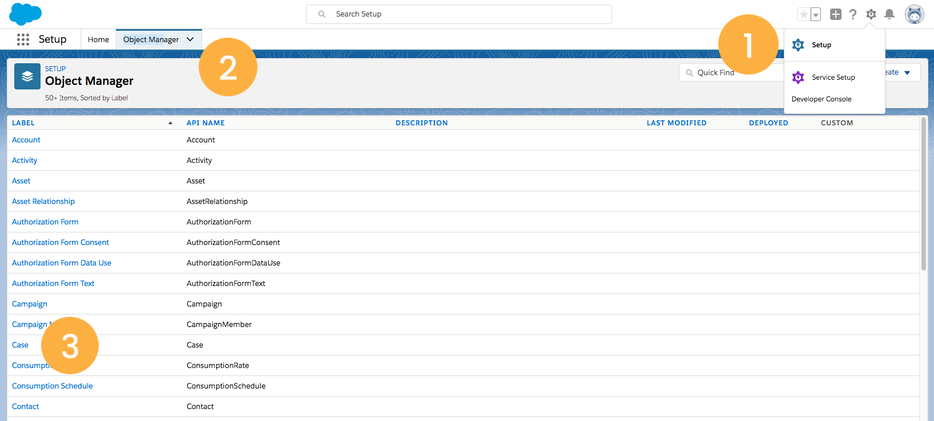The width and height of the screenshot is (934, 421).
Task: Select the Object Manager tab
Action: (x=151, y=39)
